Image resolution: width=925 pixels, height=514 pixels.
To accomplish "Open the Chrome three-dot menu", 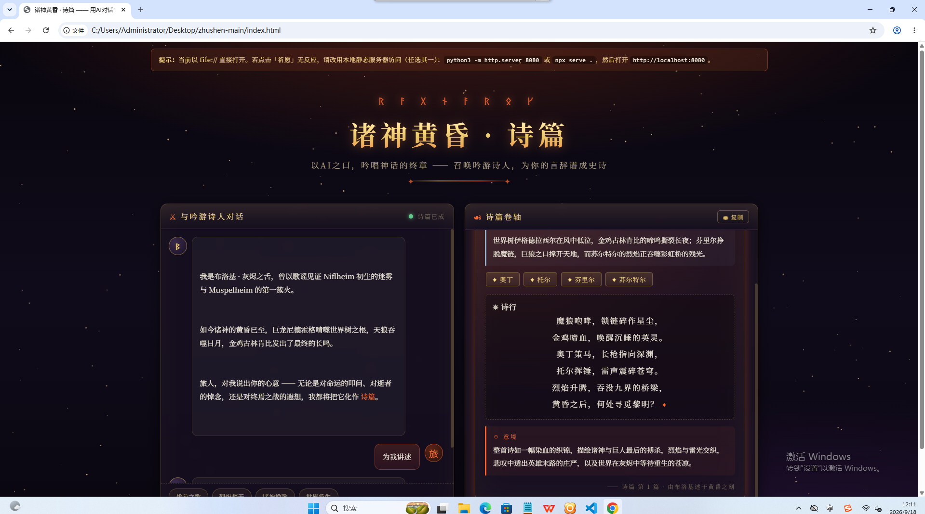I will (x=914, y=30).
